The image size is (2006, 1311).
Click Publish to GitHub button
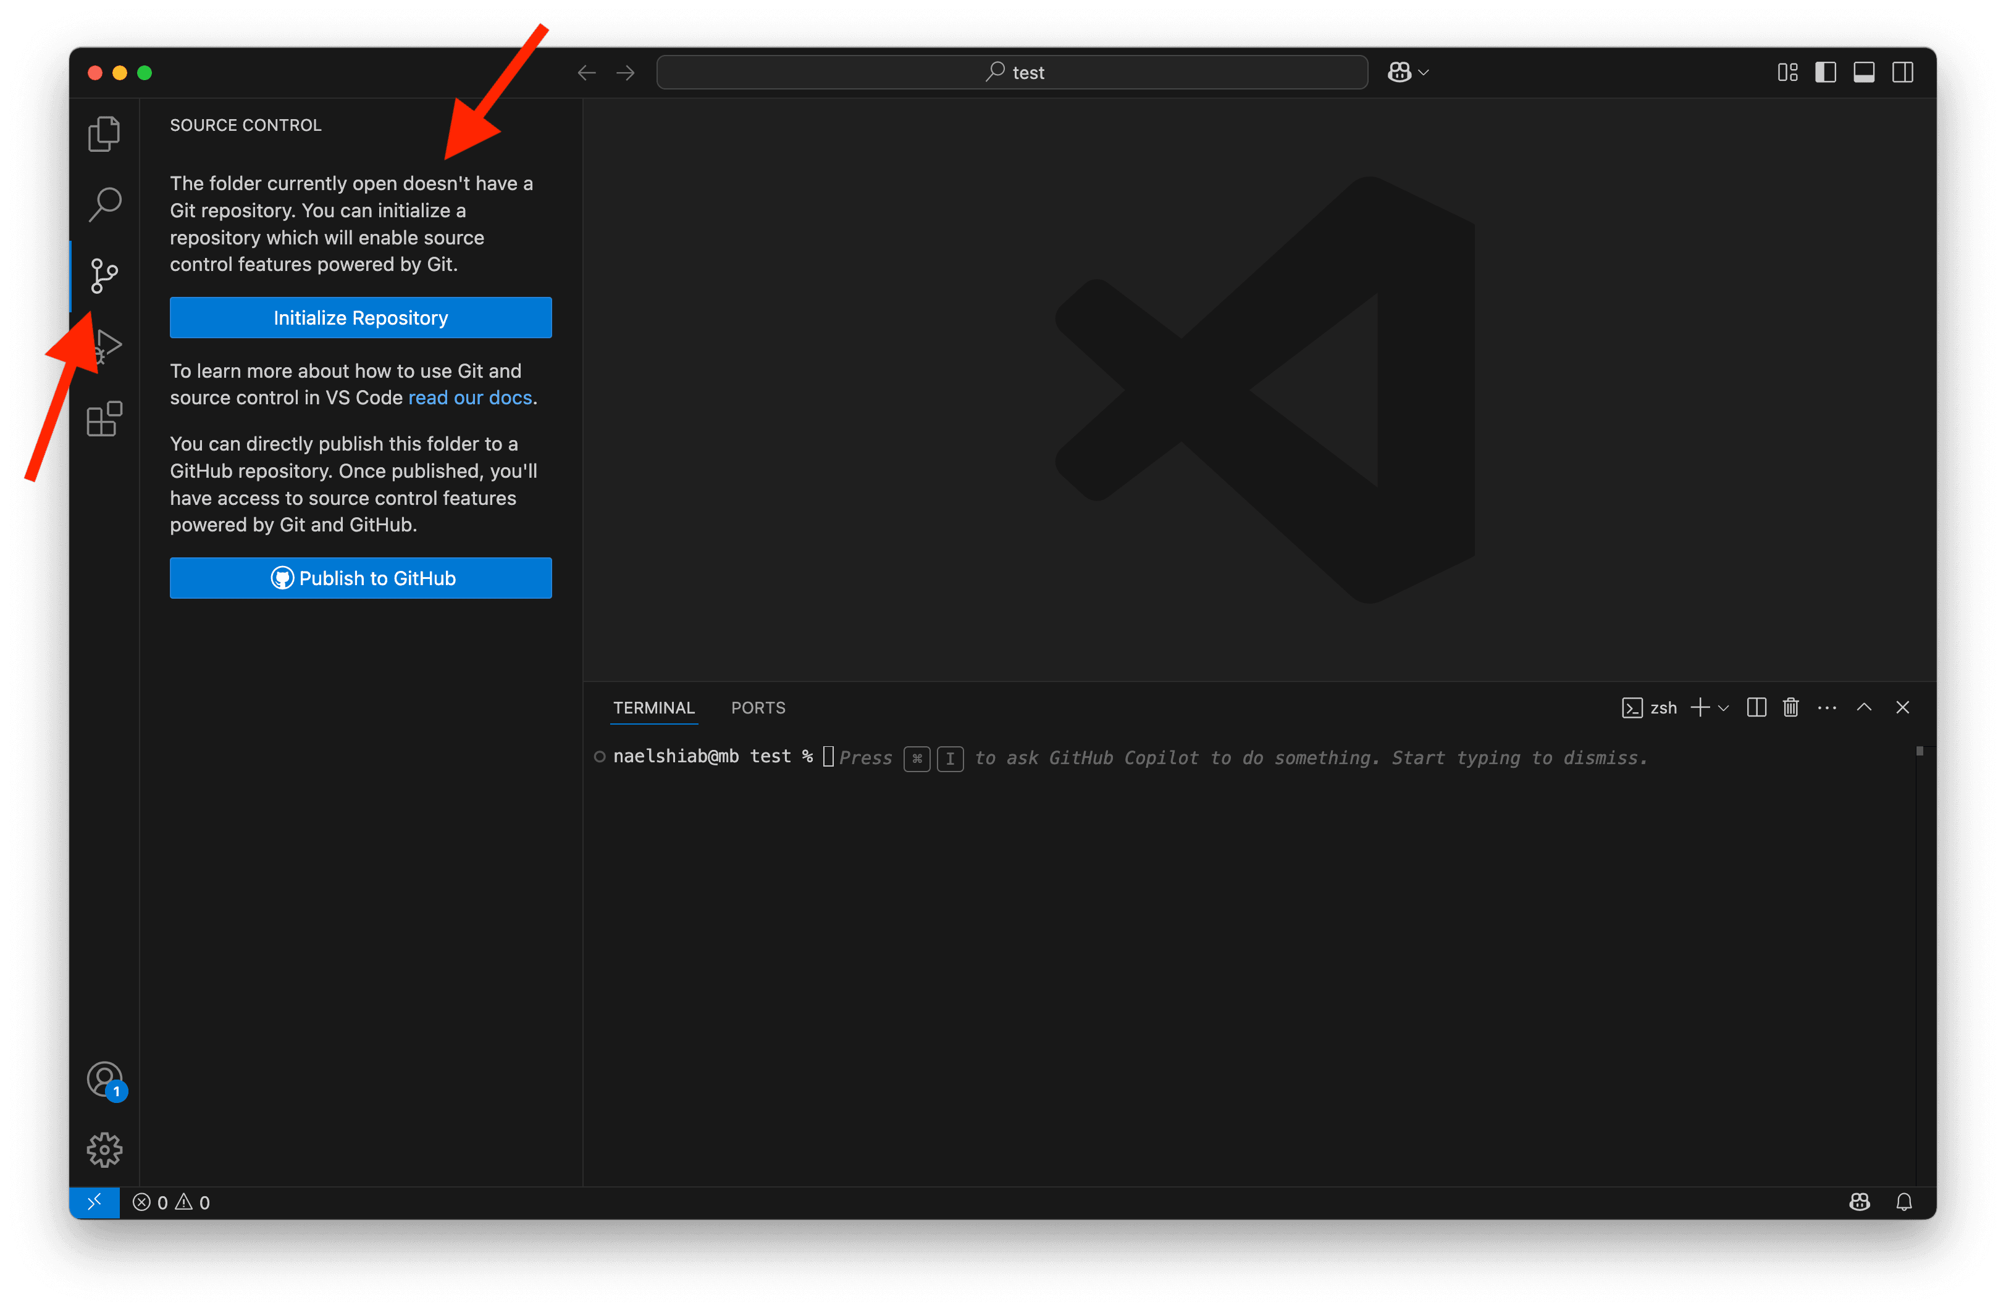click(x=361, y=578)
